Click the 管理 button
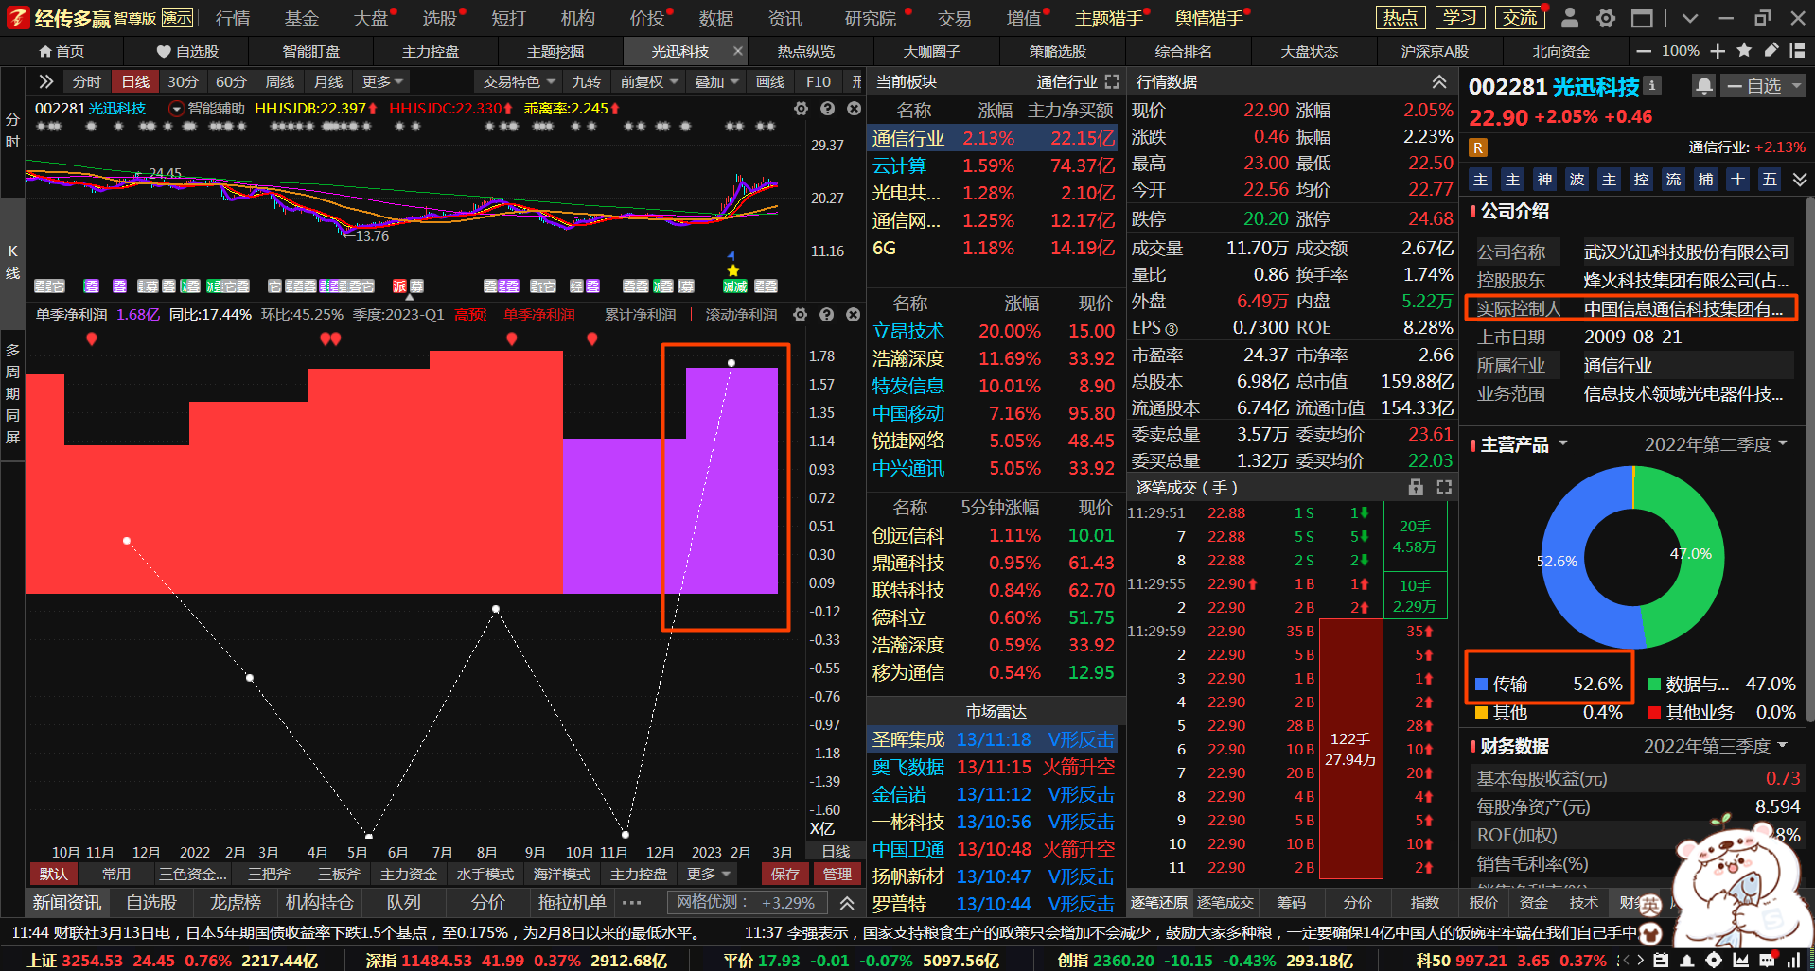The width and height of the screenshot is (1815, 971). [x=837, y=875]
